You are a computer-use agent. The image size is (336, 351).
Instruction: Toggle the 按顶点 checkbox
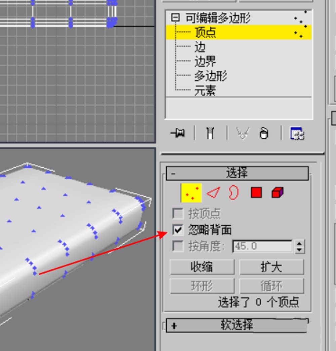point(178,213)
